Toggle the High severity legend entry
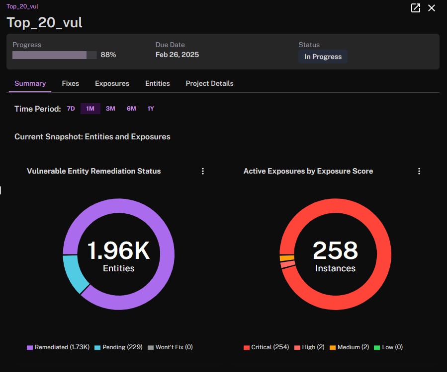 [309, 347]
